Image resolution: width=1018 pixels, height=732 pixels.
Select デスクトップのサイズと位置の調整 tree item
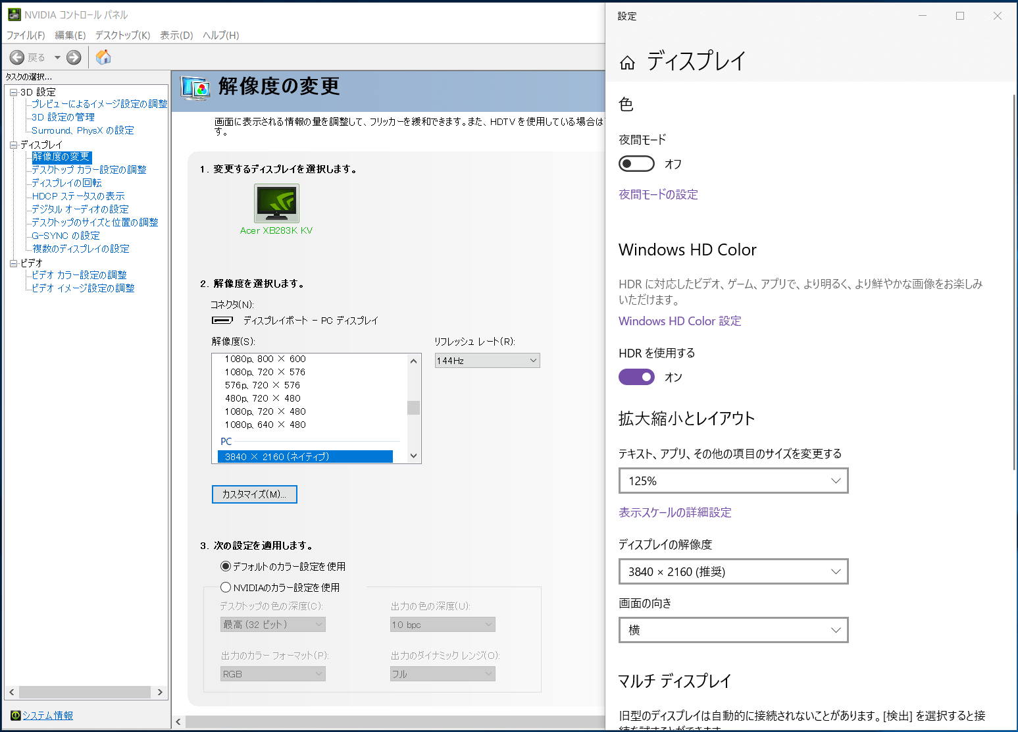tap(95, 222)
